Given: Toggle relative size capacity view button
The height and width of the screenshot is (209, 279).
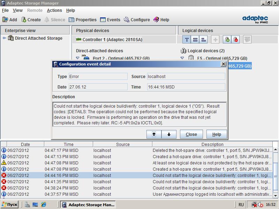Looking at the screenshot, I should tap(204, 40).
